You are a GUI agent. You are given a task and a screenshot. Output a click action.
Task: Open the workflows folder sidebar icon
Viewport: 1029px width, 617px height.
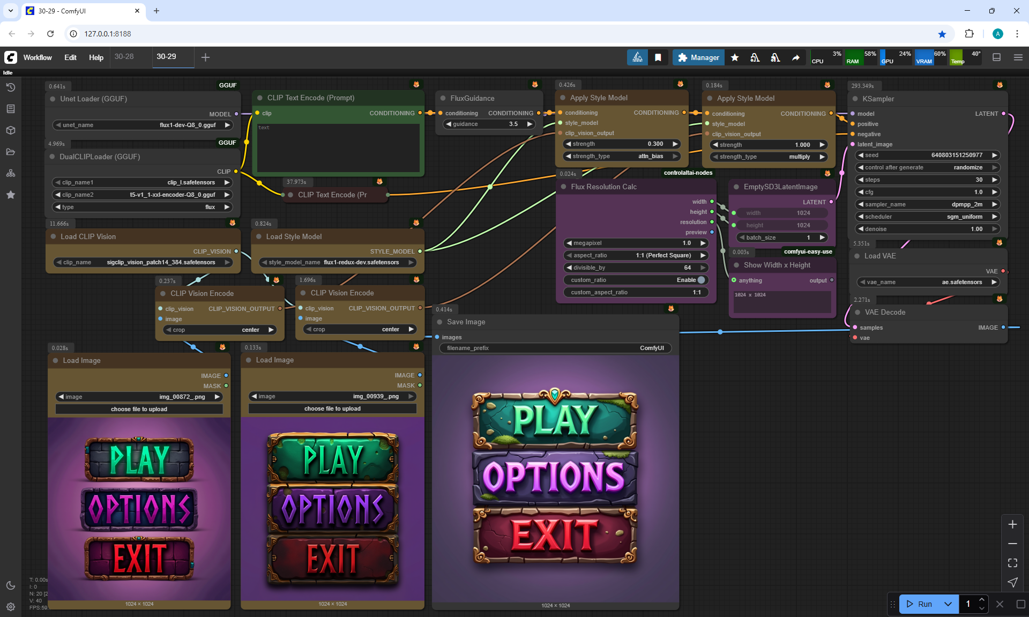click(x=11, y=152)
